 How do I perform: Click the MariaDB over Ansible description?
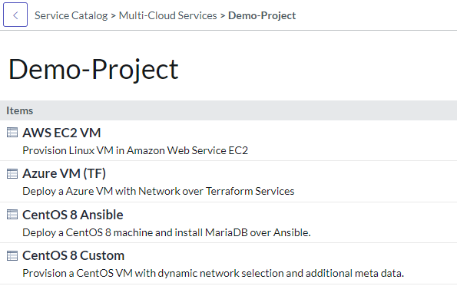pyautogui.click(x=167, y=232)
